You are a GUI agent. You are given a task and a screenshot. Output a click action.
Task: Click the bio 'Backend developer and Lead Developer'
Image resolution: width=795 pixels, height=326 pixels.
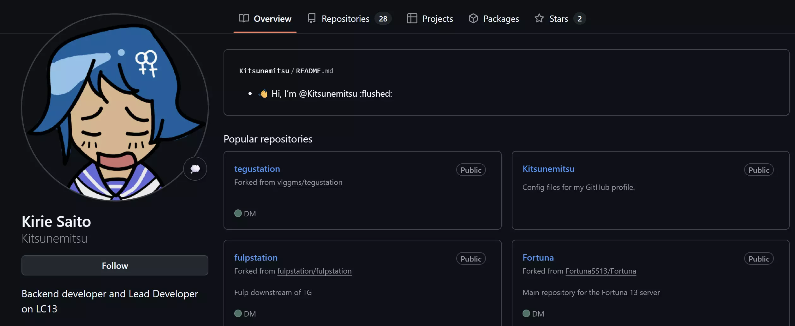point(110,294)
